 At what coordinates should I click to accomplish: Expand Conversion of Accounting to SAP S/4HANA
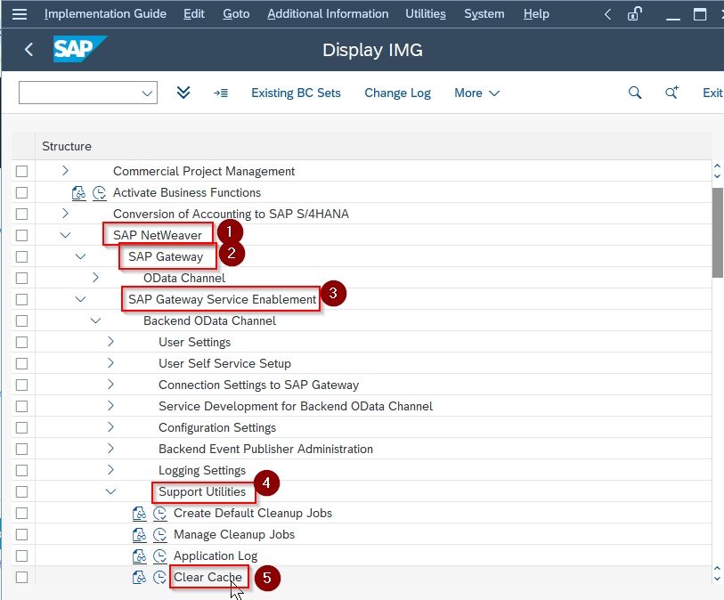click(x=65, y=214)
